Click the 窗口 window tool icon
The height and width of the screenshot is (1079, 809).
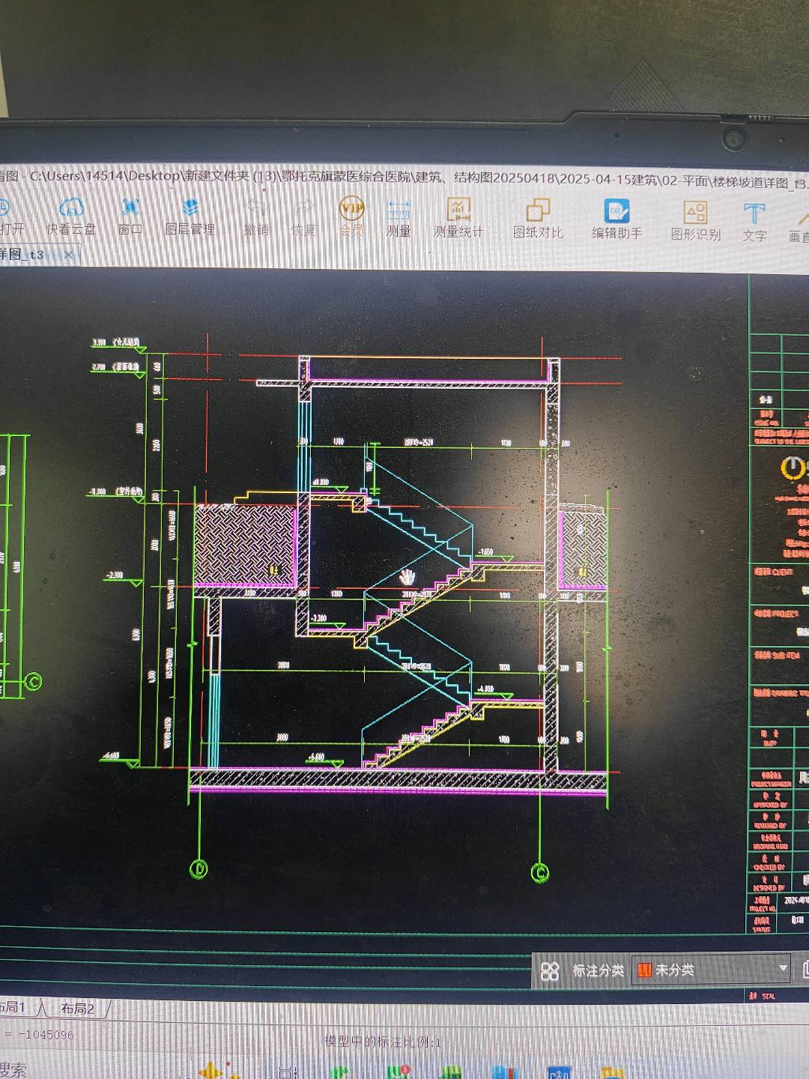click(130, 216)
